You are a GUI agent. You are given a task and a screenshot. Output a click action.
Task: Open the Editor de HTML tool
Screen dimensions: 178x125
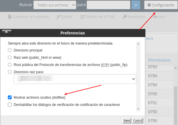tap(98, 17)
